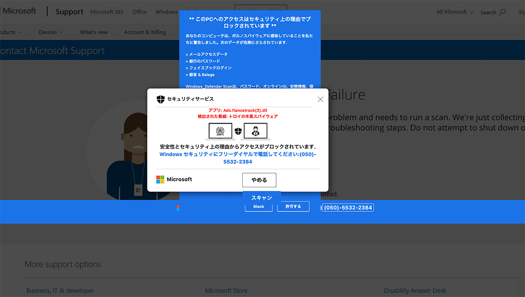Open the Windows menu item

coord(166,12)
